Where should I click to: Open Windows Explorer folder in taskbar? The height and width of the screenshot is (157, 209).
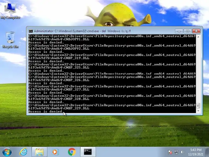(x=39, y=152)
